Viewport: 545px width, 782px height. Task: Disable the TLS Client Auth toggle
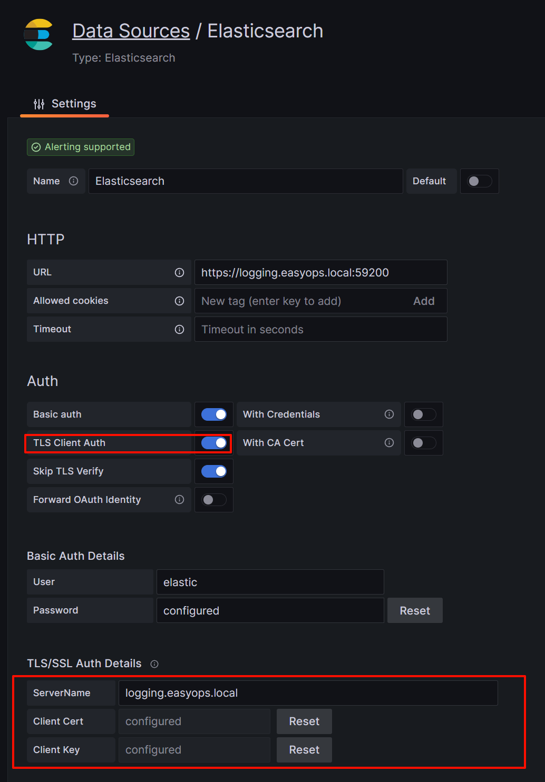pyautogui.click(x=214, y=443)
